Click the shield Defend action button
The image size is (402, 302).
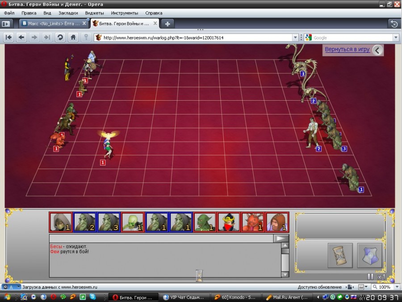370,255
